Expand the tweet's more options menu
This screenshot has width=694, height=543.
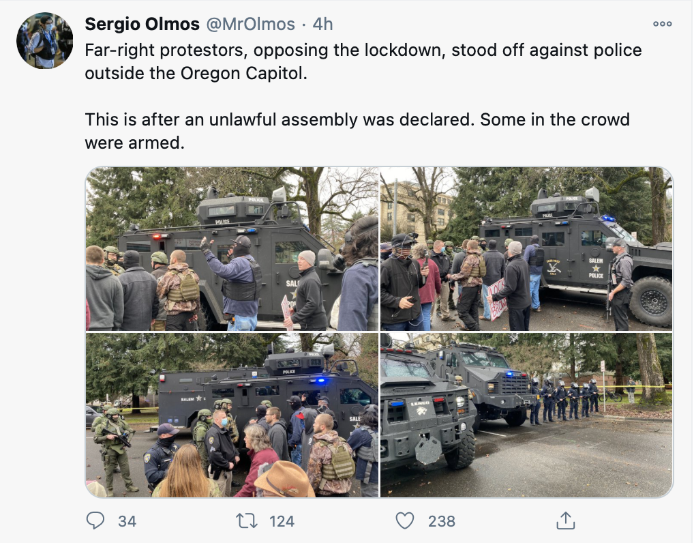click(x=662, y=25)
